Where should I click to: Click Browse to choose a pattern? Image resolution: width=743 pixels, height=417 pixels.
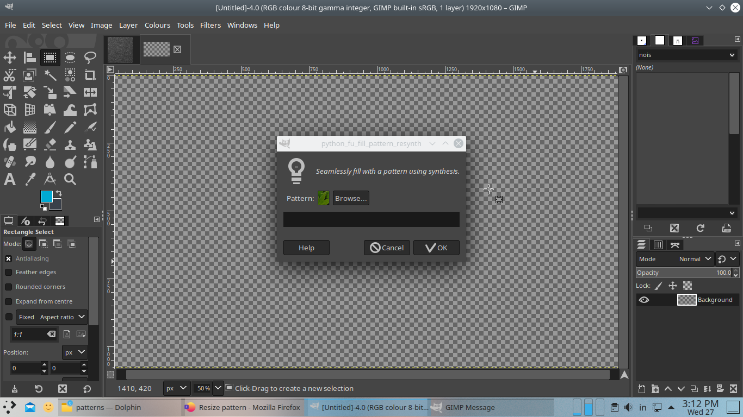click(x=351, y=198)
